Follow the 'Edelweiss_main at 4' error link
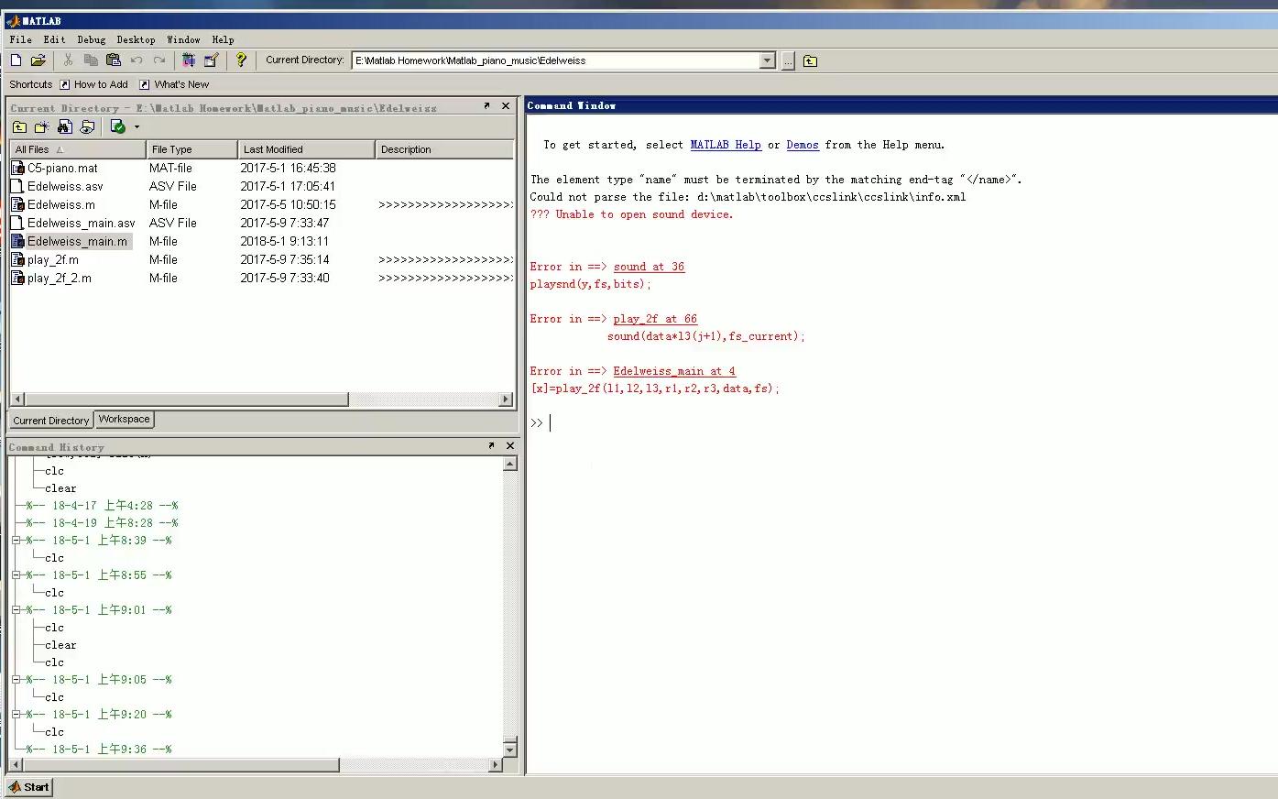The height and width of the screenshot is (799, 1278). tap(674, 371)
